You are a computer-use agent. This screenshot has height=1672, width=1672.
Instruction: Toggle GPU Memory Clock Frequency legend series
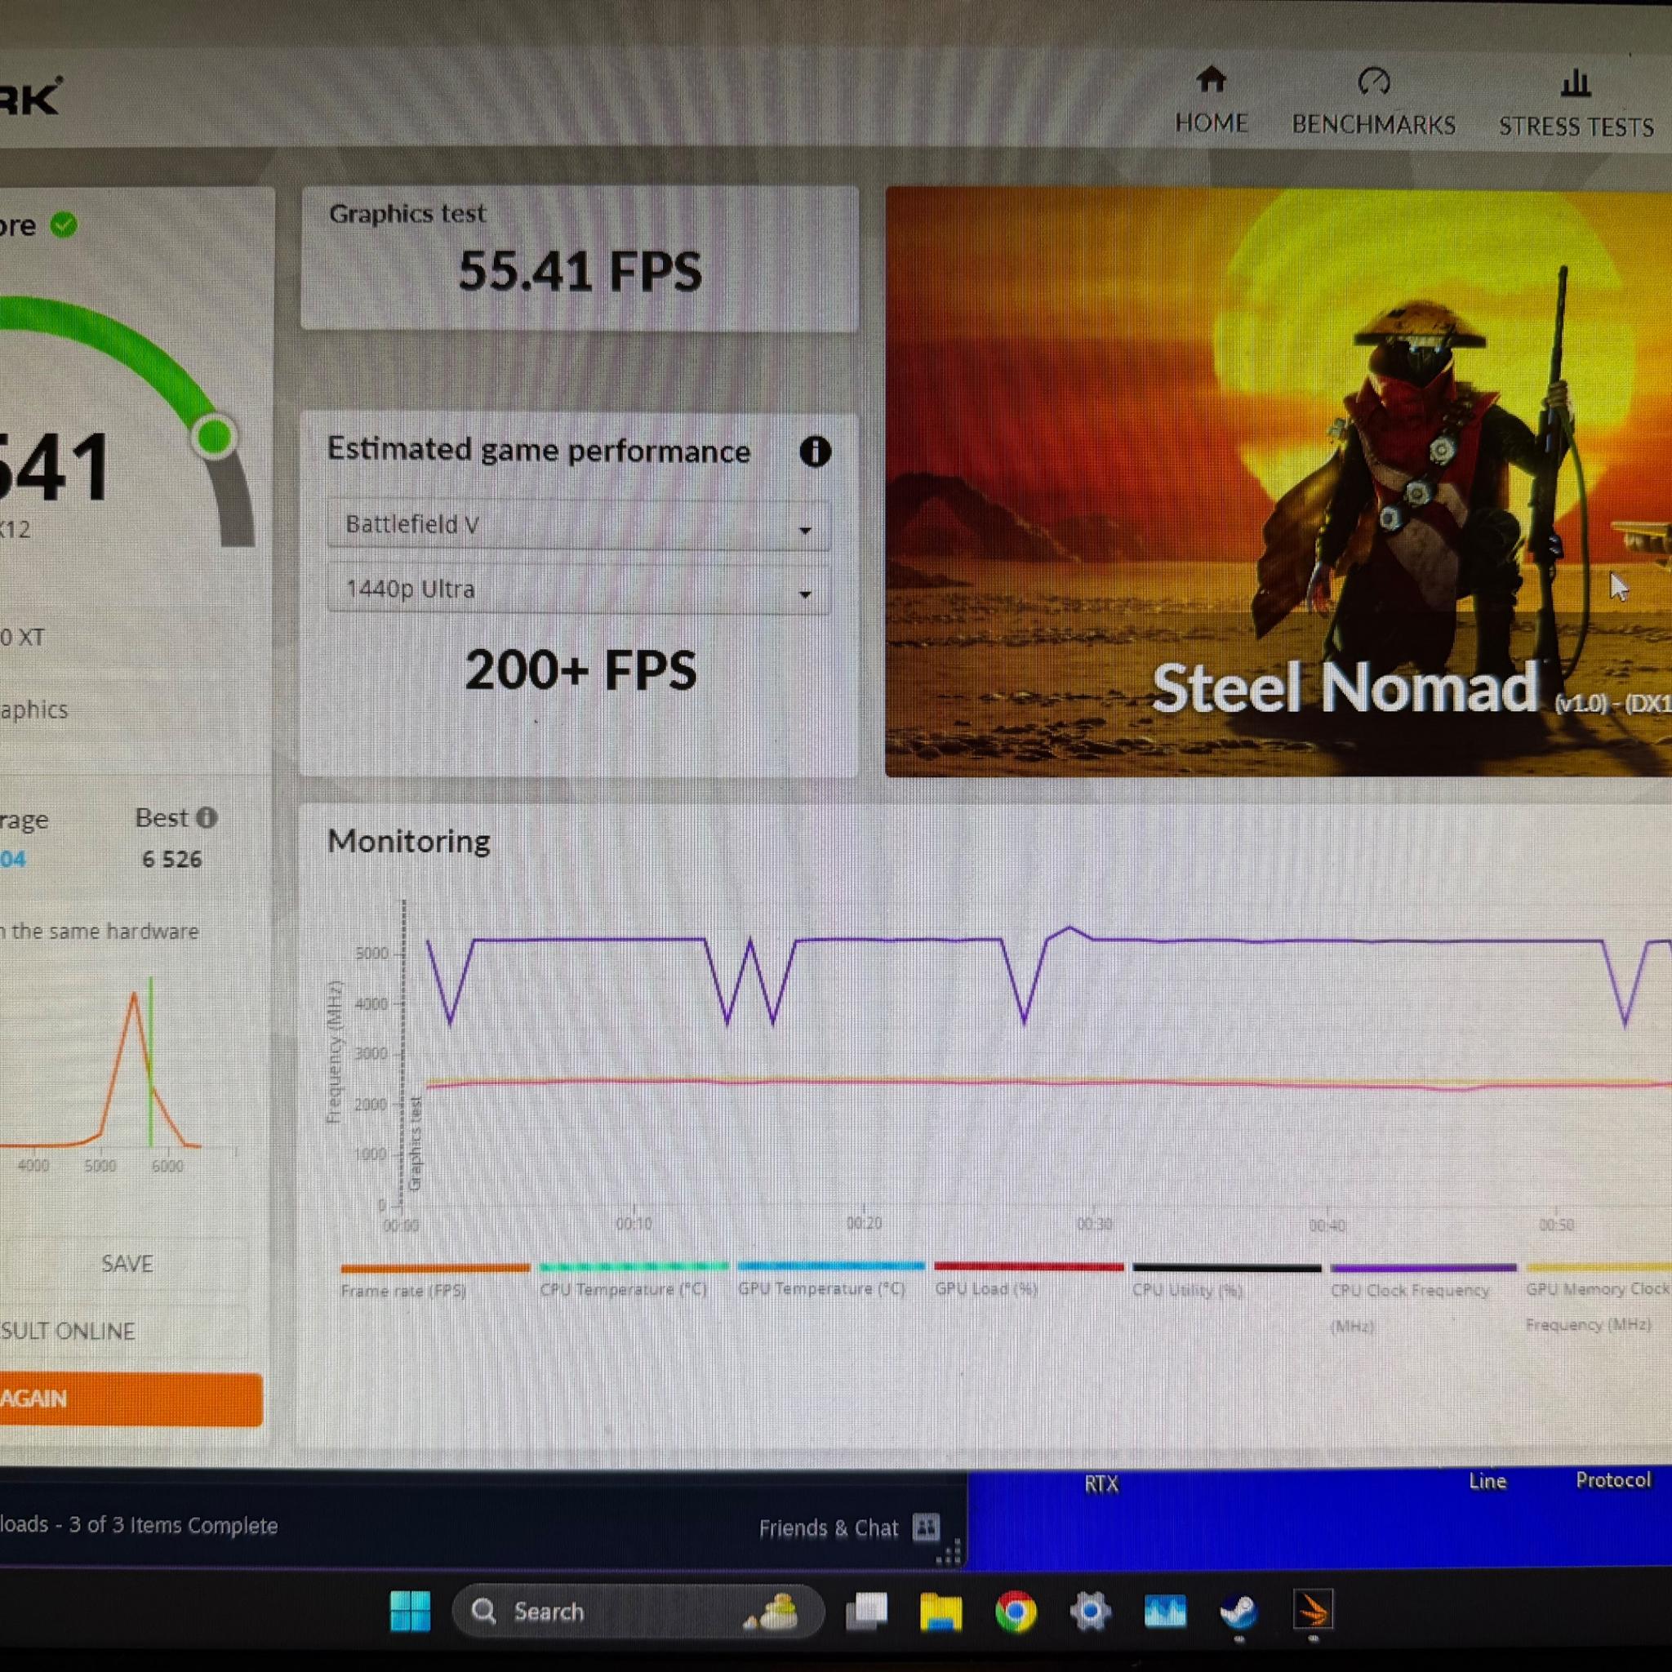click(x=1599, y=1299)
